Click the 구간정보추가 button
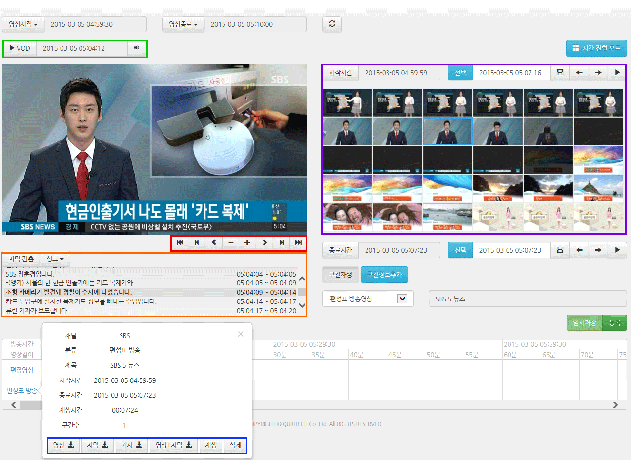 point(385,274)
